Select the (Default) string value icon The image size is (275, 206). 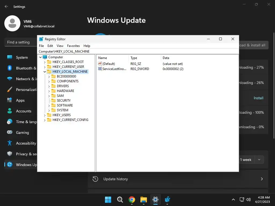click(100, 64)
